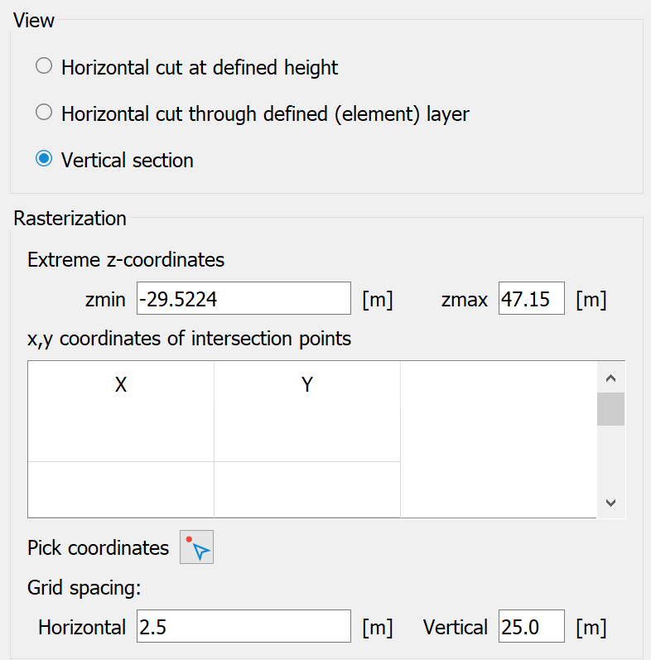Select Horizontal cut through defined element layer
Screen dimensions: 651x660
[44, 113]
